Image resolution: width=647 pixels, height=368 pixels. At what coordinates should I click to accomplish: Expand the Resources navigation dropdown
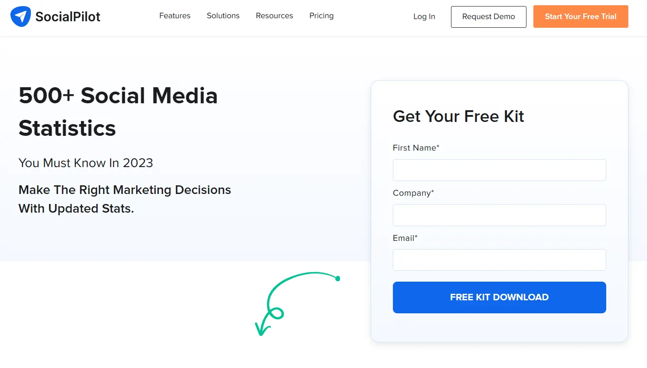274,16
